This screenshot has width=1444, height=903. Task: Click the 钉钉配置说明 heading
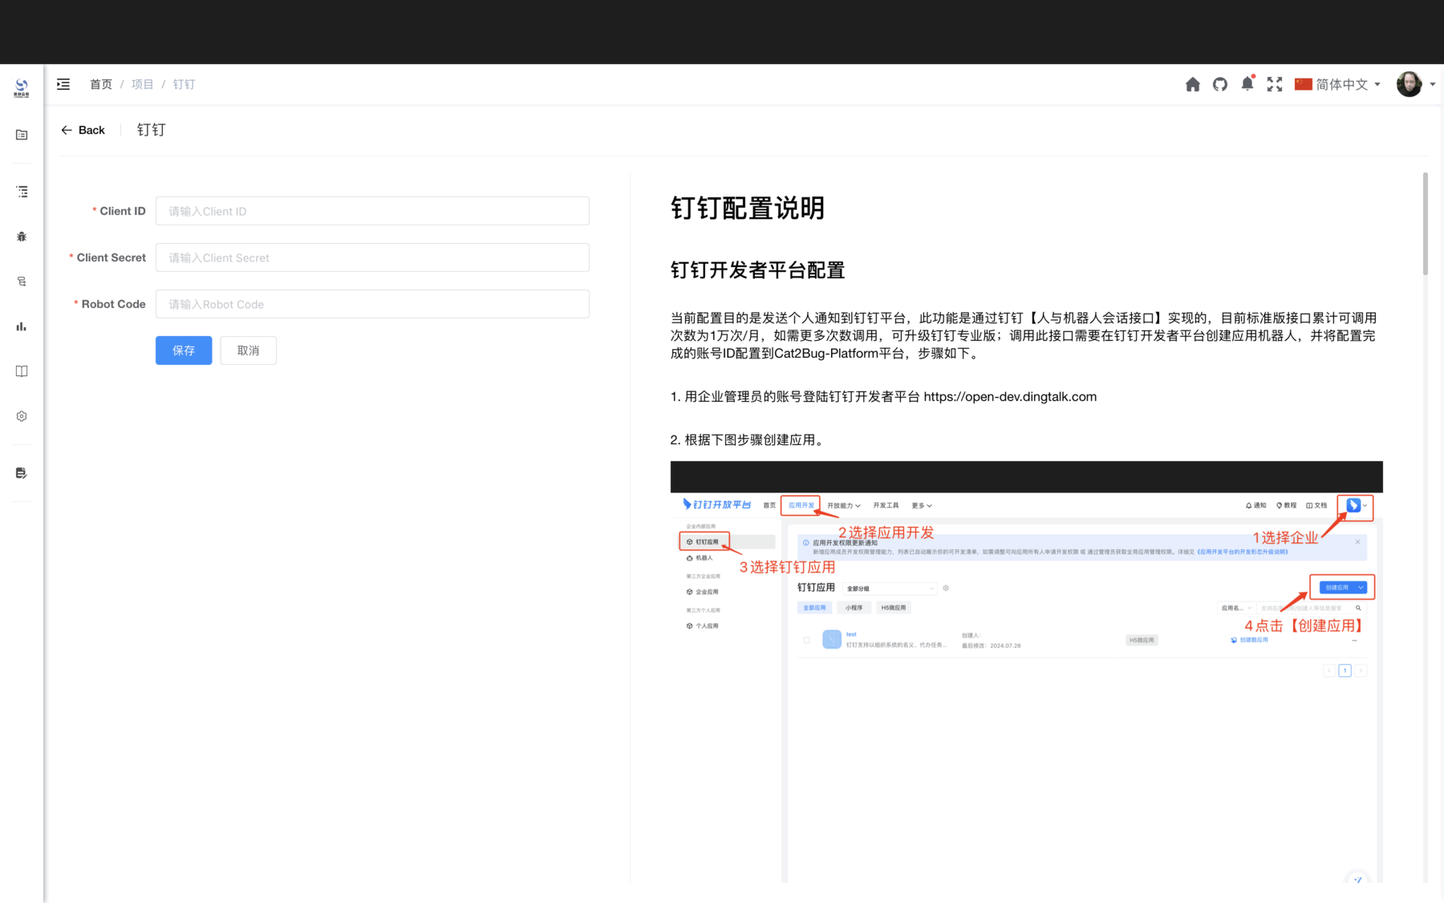[748, 209]
